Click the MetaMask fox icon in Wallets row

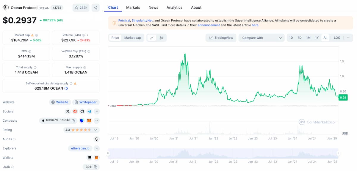[96, 158]
